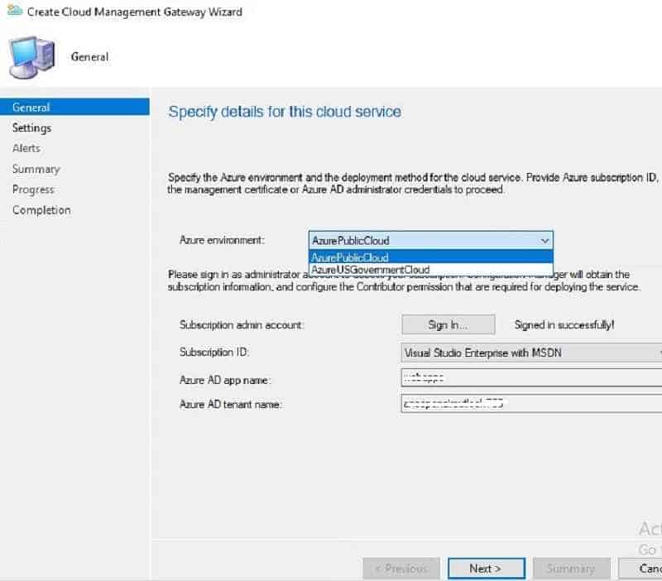This screenshot has height=581, width=662.
Task: Click the wizard cloud icon in title bar
Action: pos(15,11)
